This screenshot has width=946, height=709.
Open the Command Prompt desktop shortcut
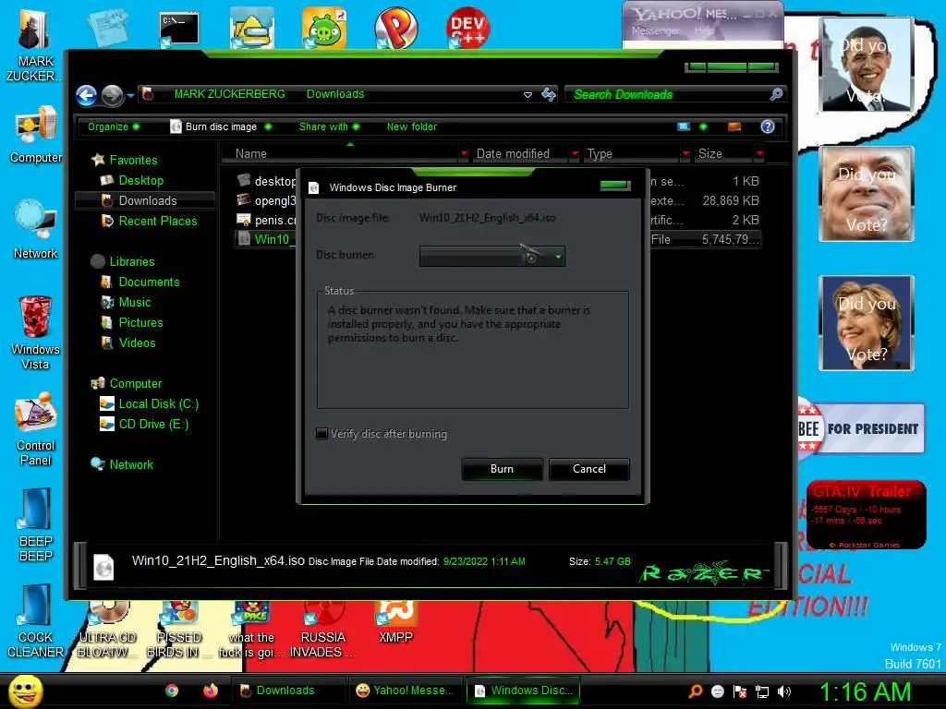(x=179, y=29)
